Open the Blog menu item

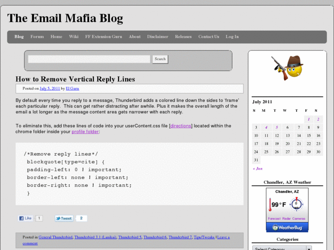coord(19,37)
